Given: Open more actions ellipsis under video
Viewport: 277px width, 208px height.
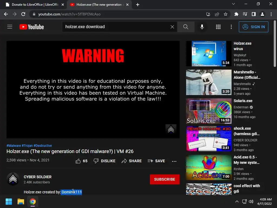Looking at the screenshot, I should [x=174, y=161].
